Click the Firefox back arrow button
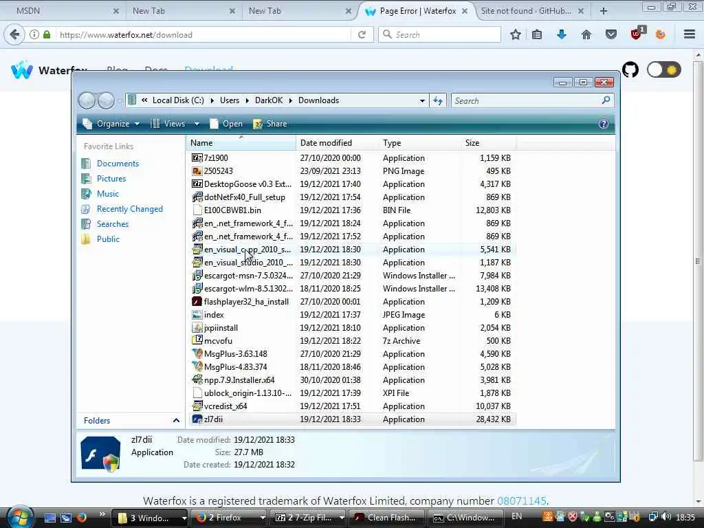The height and width of the screenshot is (528, 704). point(14,34)
